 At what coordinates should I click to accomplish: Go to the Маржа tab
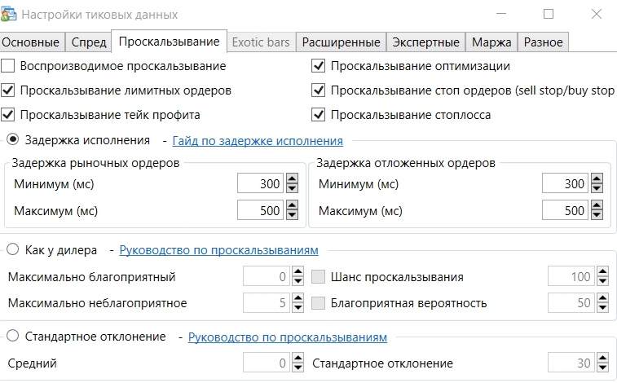pyautogui.click(x=491, y=42)
